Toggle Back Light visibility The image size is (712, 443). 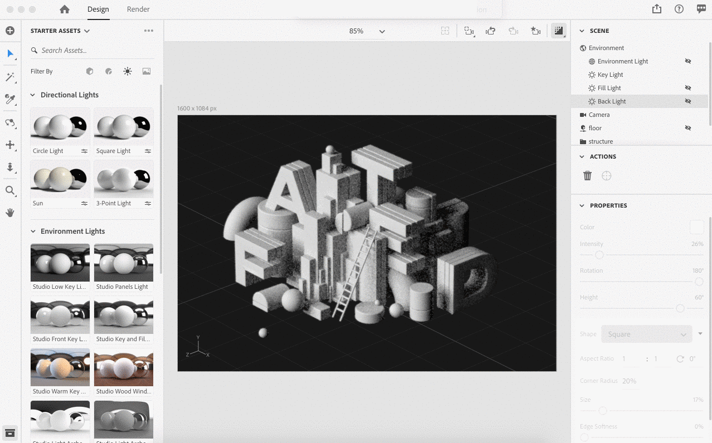coord(688,101)
